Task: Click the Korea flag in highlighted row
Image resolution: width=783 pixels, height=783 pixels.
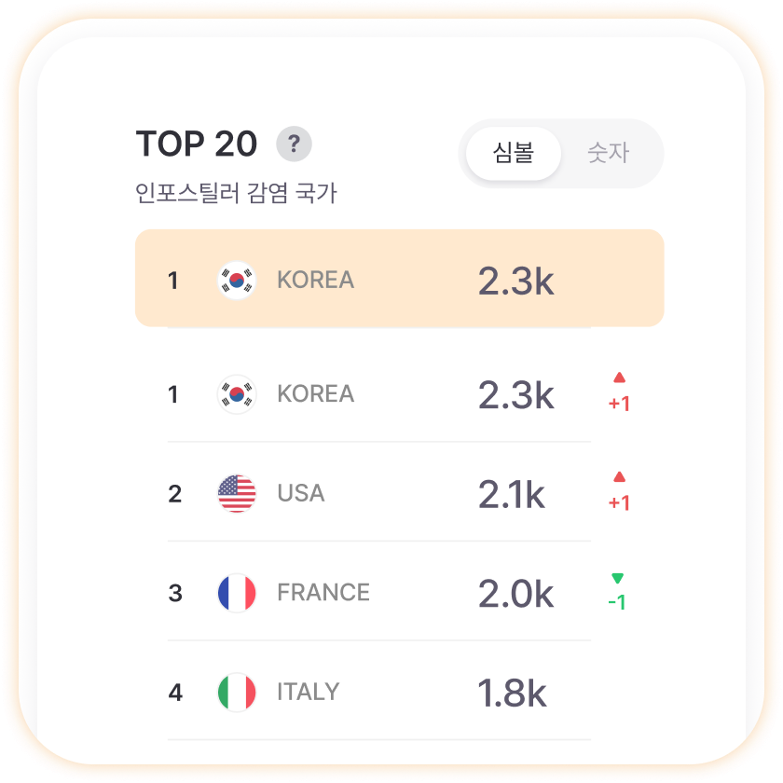Action: click(x=237, y=281)
